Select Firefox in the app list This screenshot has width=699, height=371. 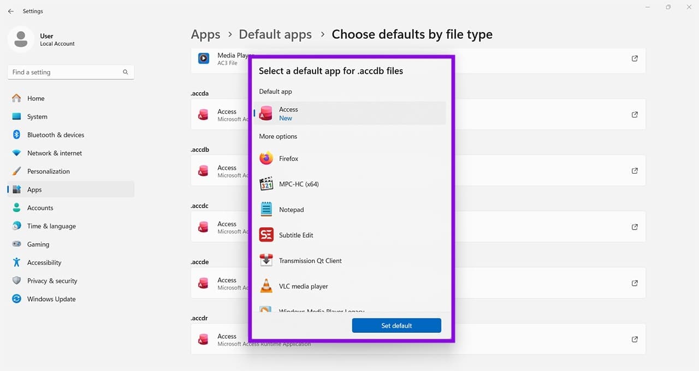[x=349, y=158]
